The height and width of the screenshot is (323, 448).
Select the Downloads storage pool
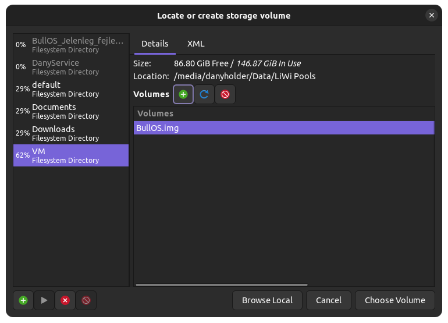click(x=71, y=133)
